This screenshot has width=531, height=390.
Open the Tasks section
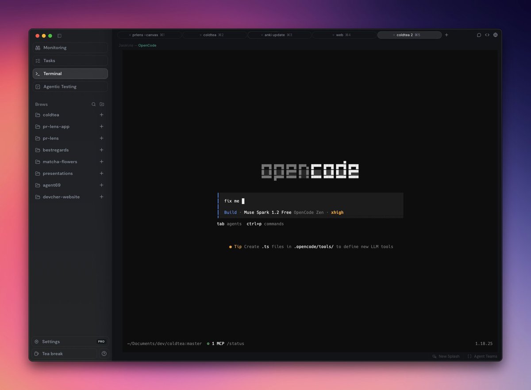coord(70,61)
